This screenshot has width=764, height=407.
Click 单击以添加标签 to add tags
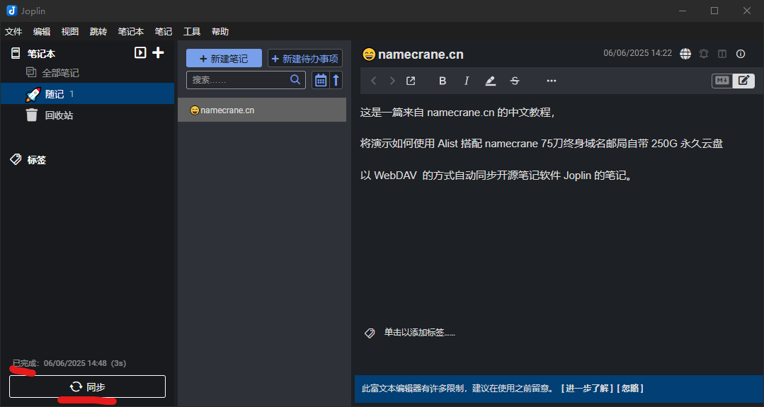click(419, 333)
